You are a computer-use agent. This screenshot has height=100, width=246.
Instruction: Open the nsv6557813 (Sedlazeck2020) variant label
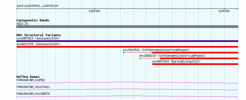(x=38, y=38)
